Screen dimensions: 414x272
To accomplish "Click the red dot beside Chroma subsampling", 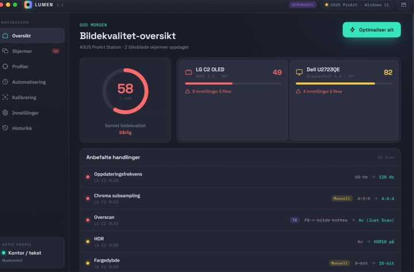I will 87,199.
